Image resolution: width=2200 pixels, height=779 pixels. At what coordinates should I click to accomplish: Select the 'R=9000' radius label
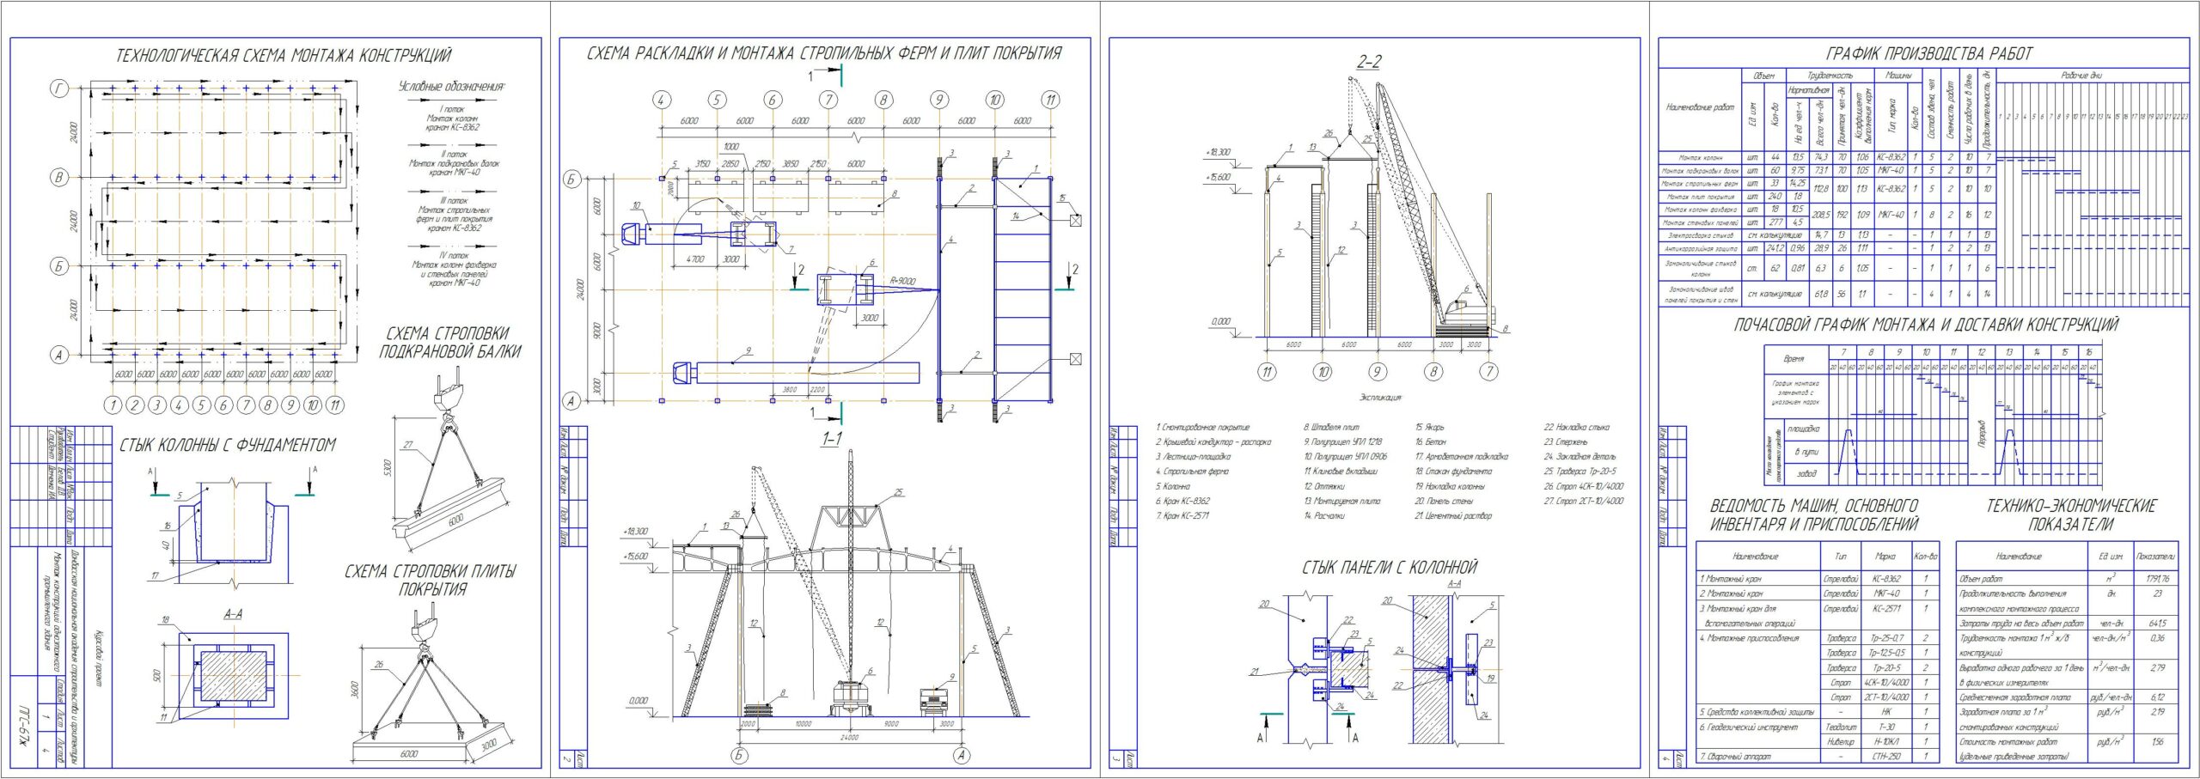[x=902, y=280]
